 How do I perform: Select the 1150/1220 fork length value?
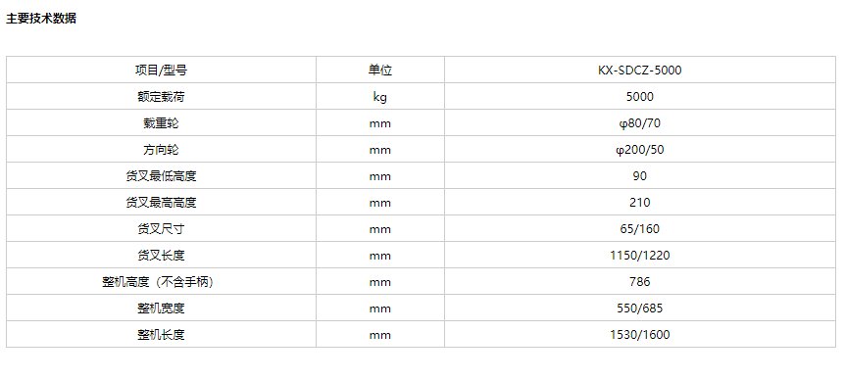(640, 255)
